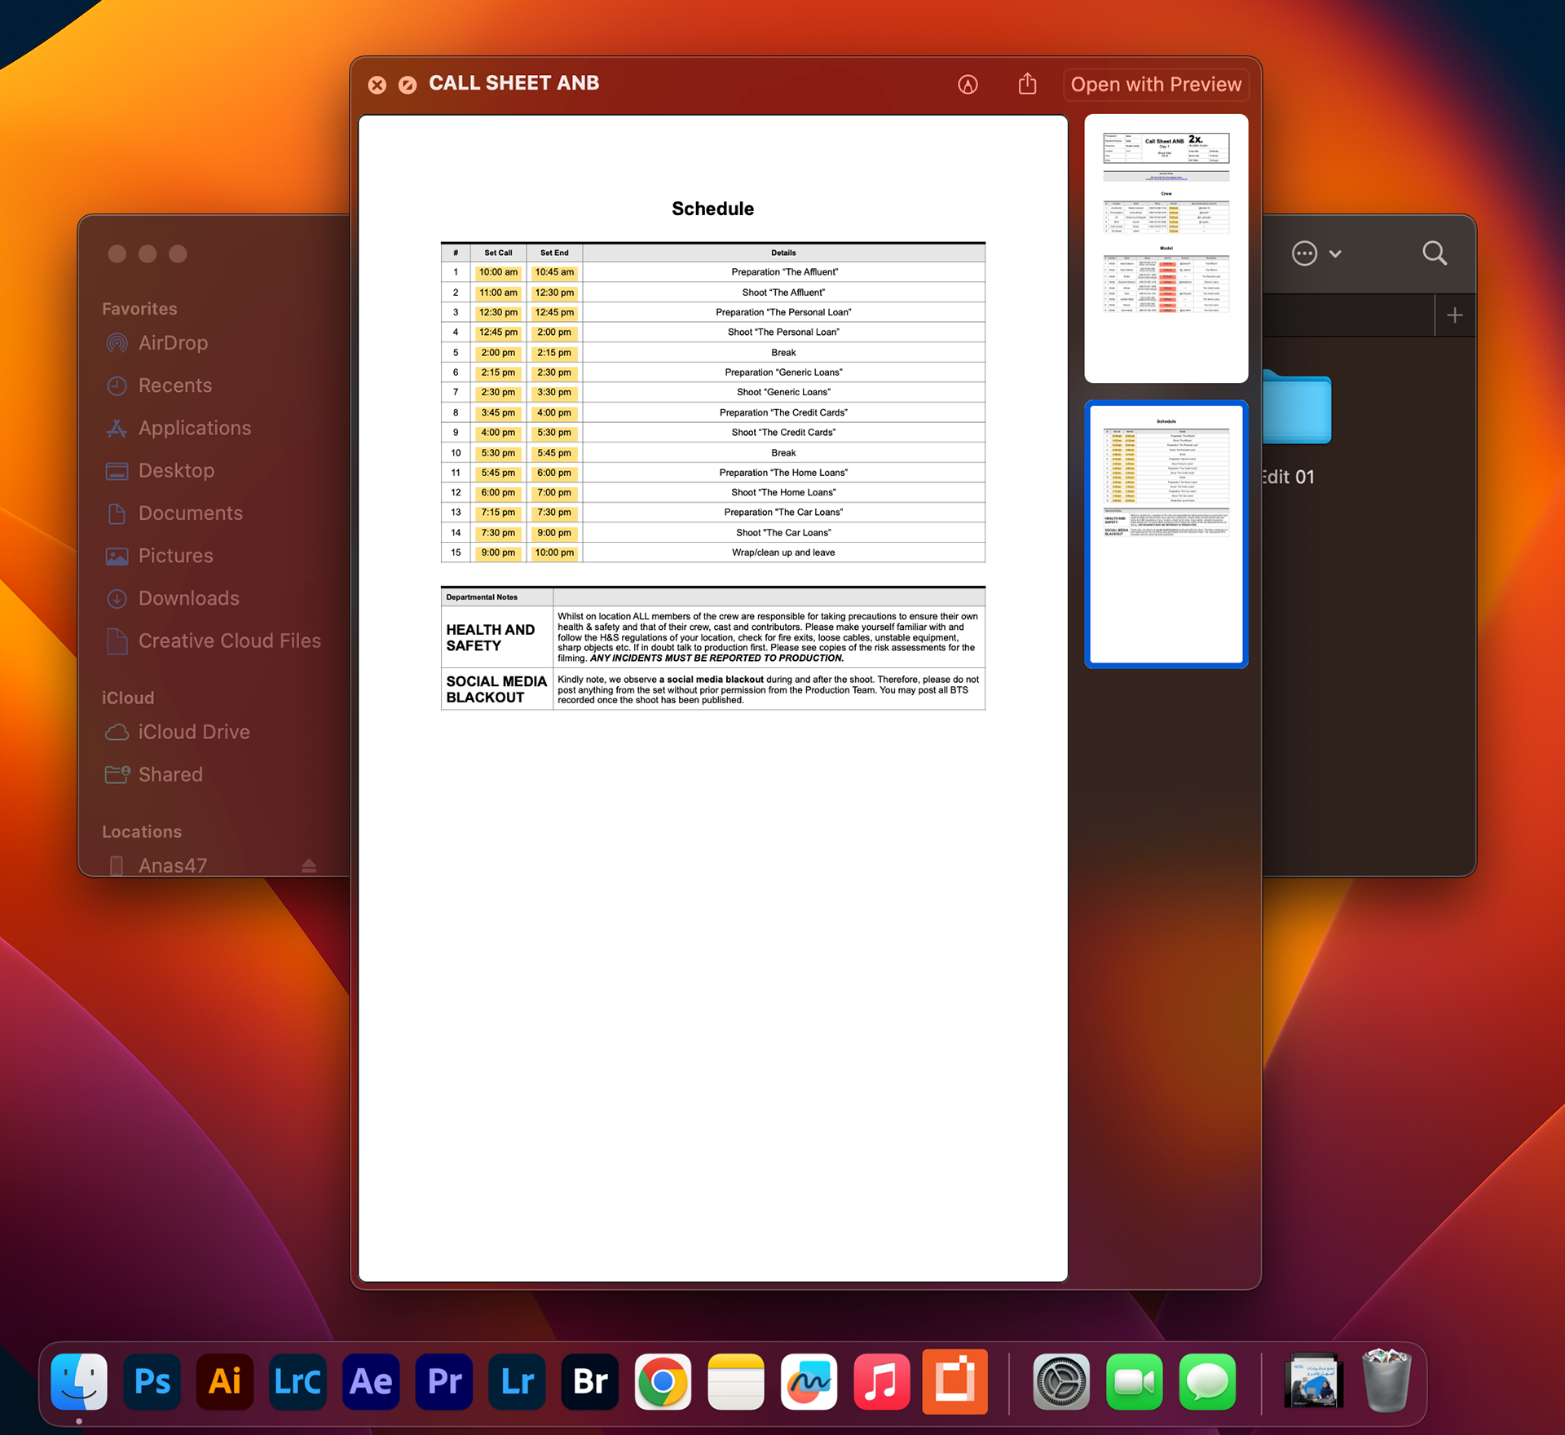
Task: Open the Finder search magnifier icon
Action: [1435, 253]
